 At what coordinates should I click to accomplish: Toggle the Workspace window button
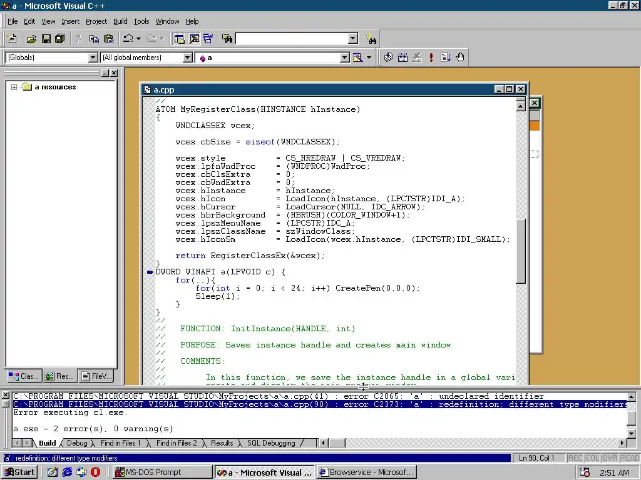click(180, 39)
